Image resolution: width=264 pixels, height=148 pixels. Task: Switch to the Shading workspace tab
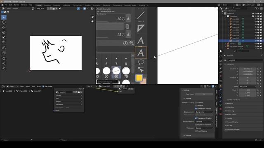pos(87,5)
